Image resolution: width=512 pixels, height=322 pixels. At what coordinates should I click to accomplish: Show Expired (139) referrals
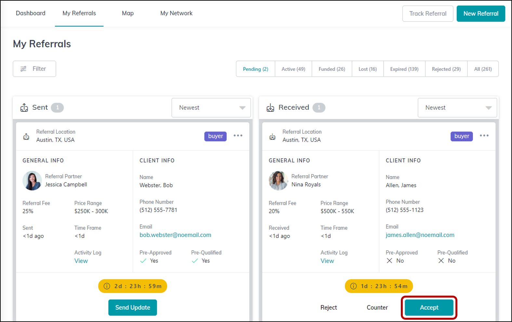tap(404, 69)
